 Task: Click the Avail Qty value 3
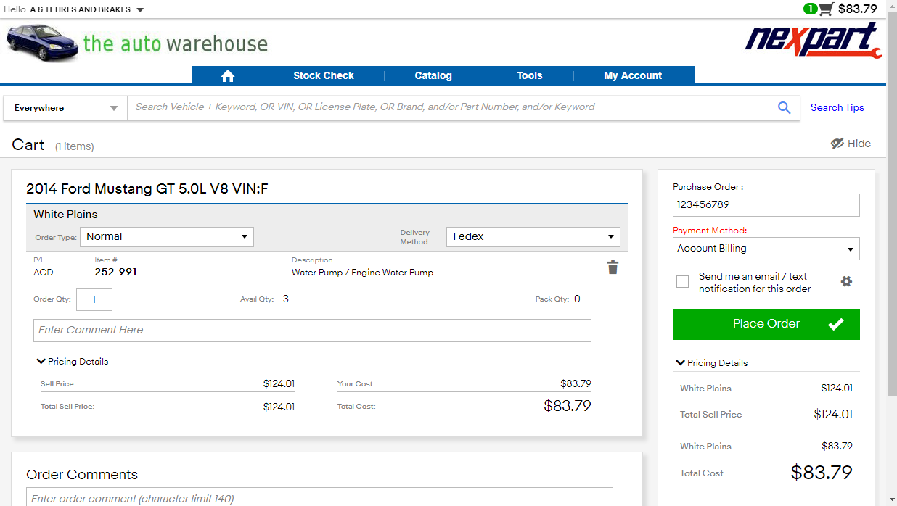click(x=286, y=299)
